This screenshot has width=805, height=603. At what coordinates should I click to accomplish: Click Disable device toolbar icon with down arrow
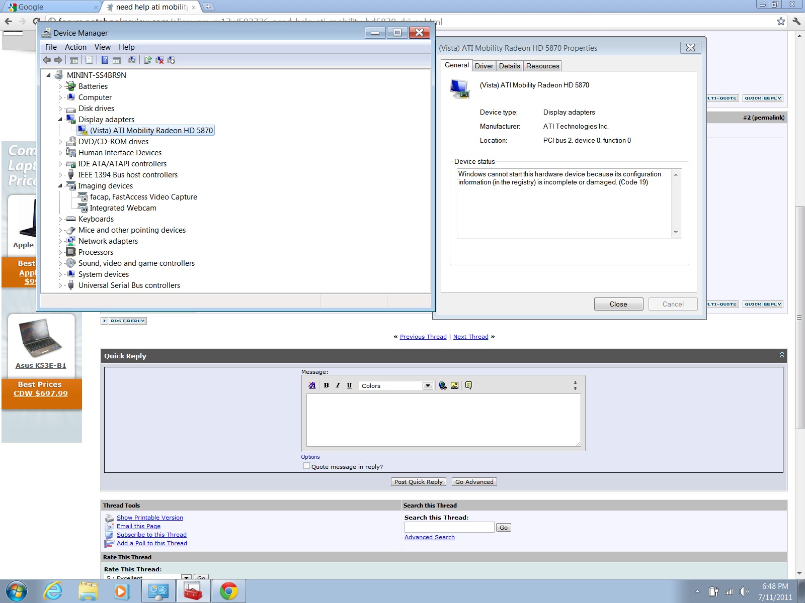(171, 60)
